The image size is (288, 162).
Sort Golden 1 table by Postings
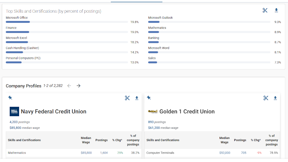(240, 140)
